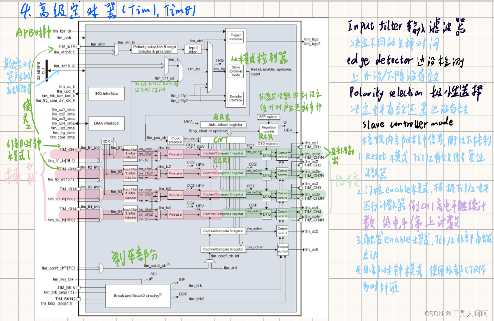Click the Break and Break2 circuitry block

[139, 295]
